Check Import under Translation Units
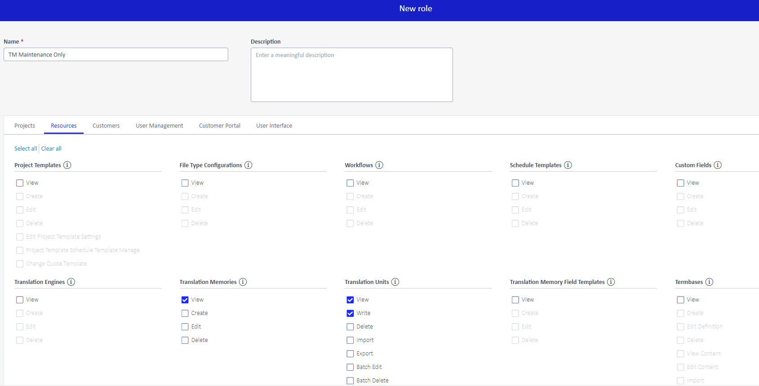759x386 pixels. pyautogui.click(x=350, y=340)
